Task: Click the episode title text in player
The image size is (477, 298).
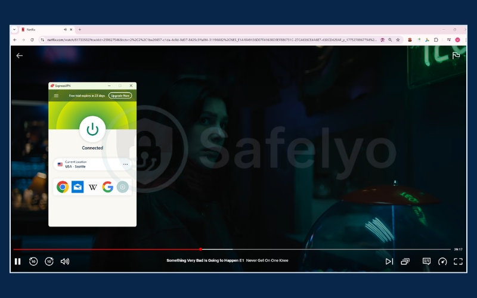Action: [x=227, y=260]
